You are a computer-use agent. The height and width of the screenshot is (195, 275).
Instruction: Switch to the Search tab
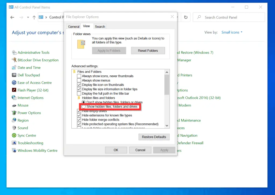(x=100, y=26)
